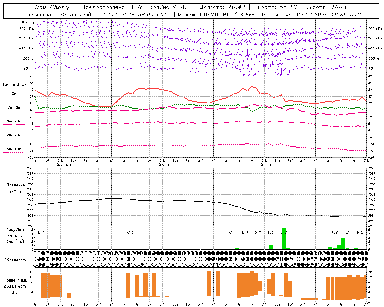Click the Тем-ра(°C) temperature panel label

[14, 85]
